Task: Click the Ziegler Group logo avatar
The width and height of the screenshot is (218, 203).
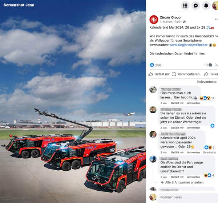Action: point(154,20)
